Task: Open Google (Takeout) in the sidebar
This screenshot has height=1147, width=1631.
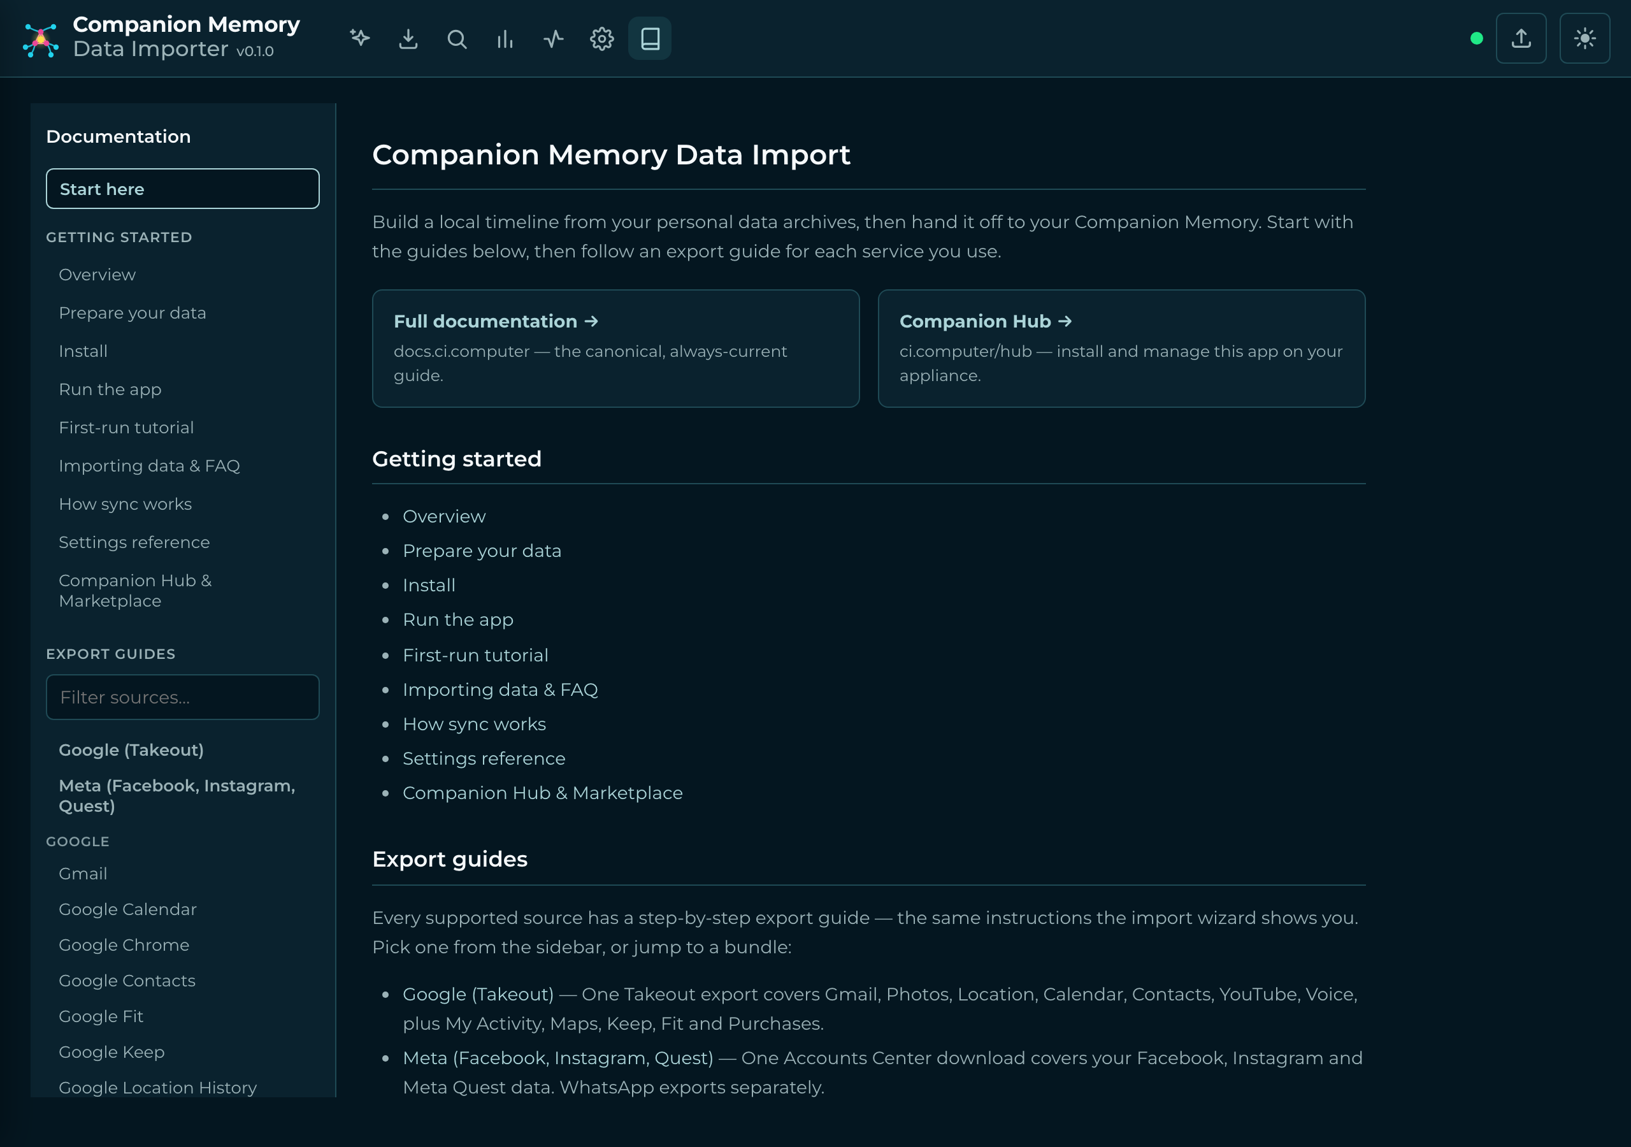Action: coord(131,750)
